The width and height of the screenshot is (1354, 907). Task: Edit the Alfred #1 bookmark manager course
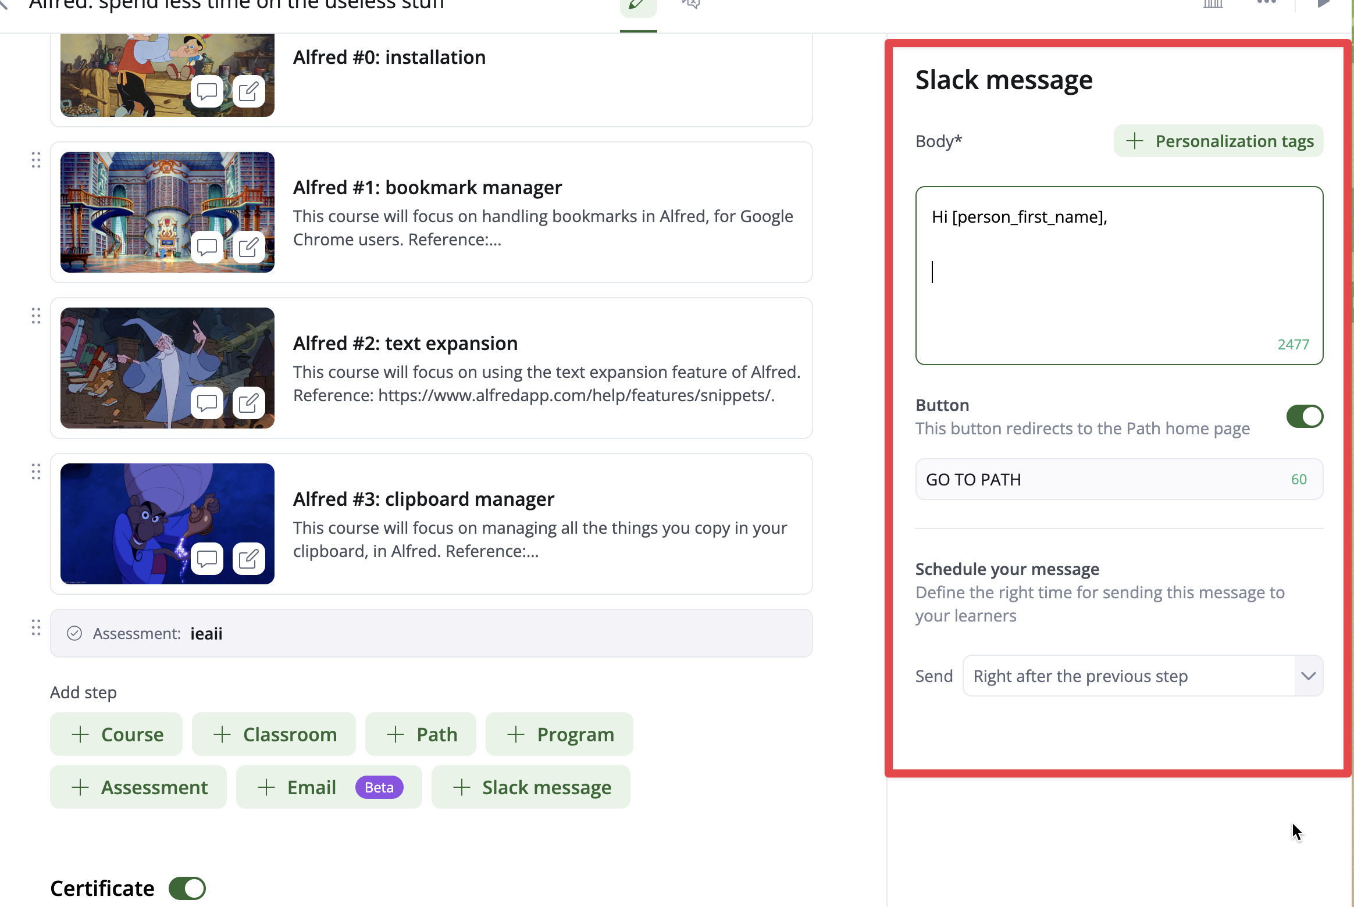pos(248,248)
